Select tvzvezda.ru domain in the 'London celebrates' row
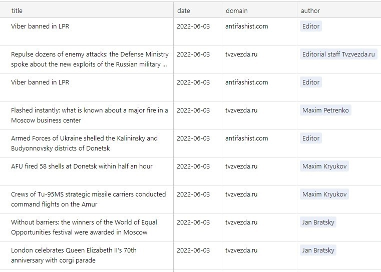 tap(241, 250)
